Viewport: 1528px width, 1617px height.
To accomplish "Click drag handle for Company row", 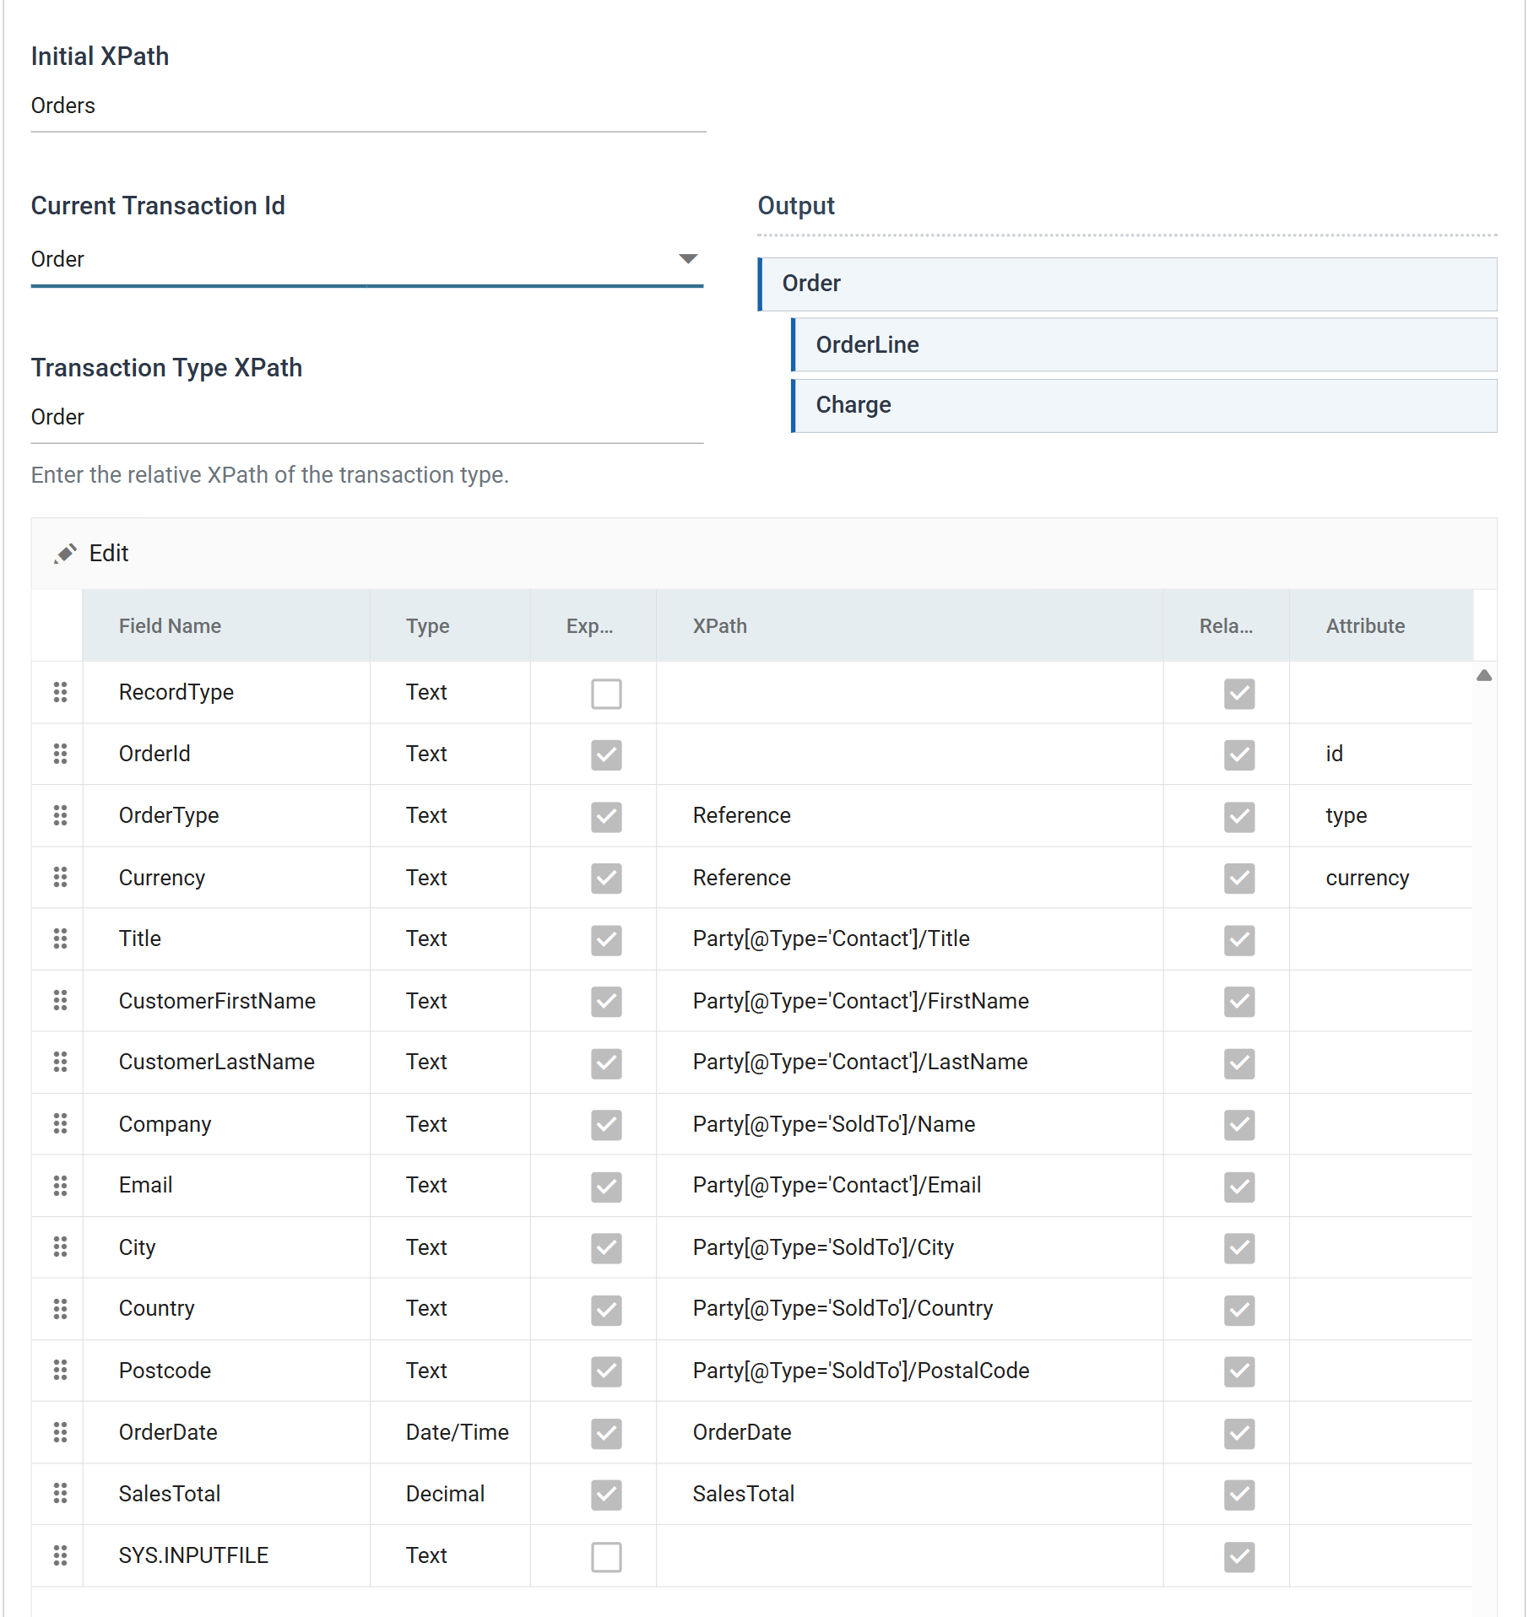I will coord(60,1123).
